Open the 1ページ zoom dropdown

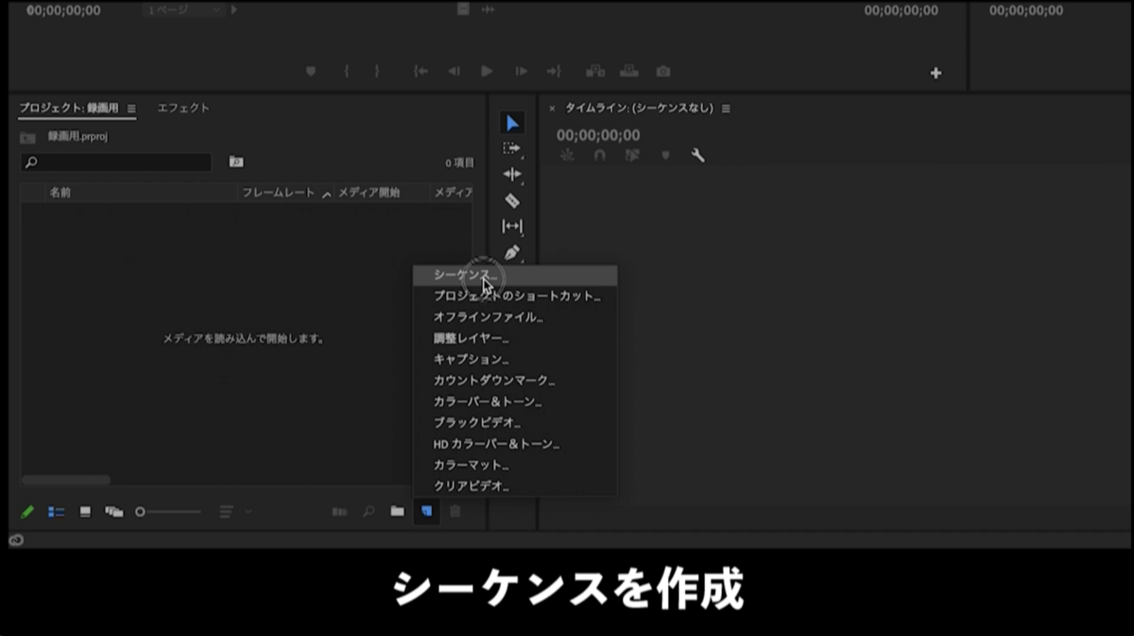[x=183, y=10]
